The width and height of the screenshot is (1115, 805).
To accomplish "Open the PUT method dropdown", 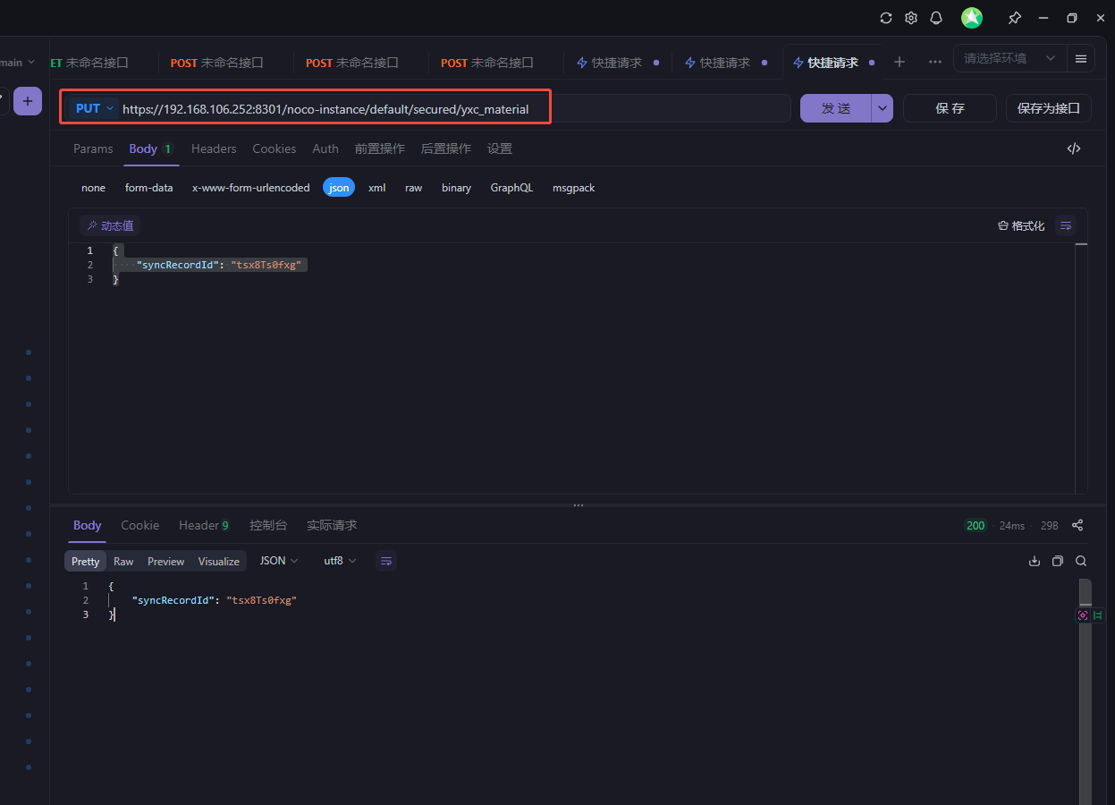I will (95, 108).
